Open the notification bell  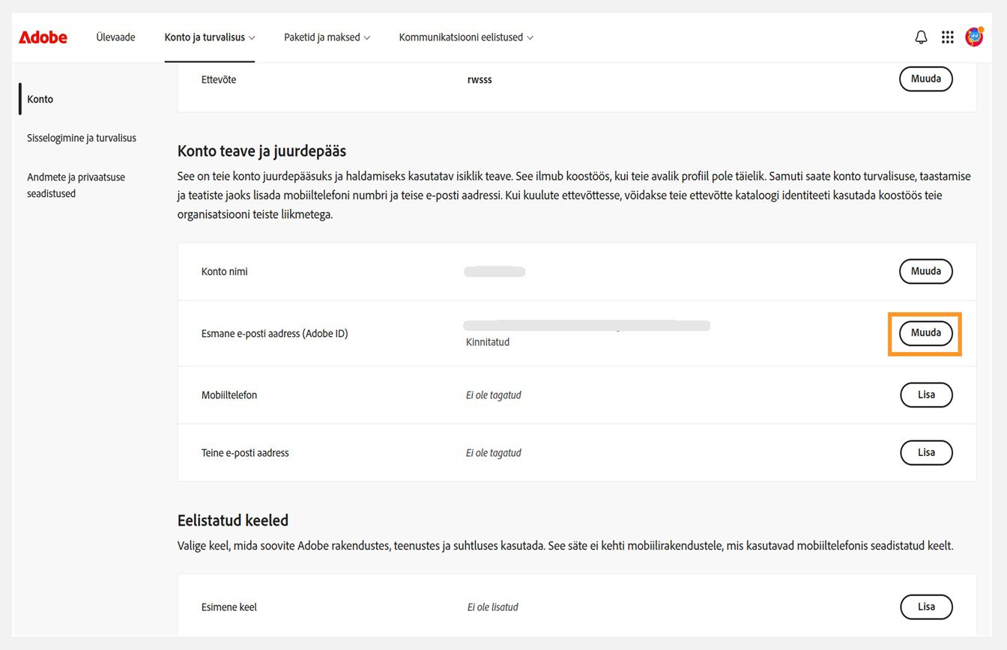point(921,37)
